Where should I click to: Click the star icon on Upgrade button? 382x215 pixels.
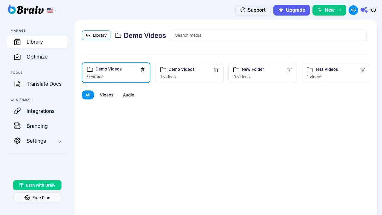(281, 10)
